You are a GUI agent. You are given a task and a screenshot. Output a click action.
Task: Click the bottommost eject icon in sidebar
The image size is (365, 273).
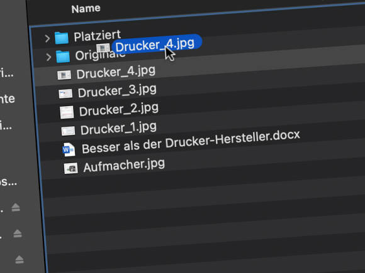click(x=20, y=259)
